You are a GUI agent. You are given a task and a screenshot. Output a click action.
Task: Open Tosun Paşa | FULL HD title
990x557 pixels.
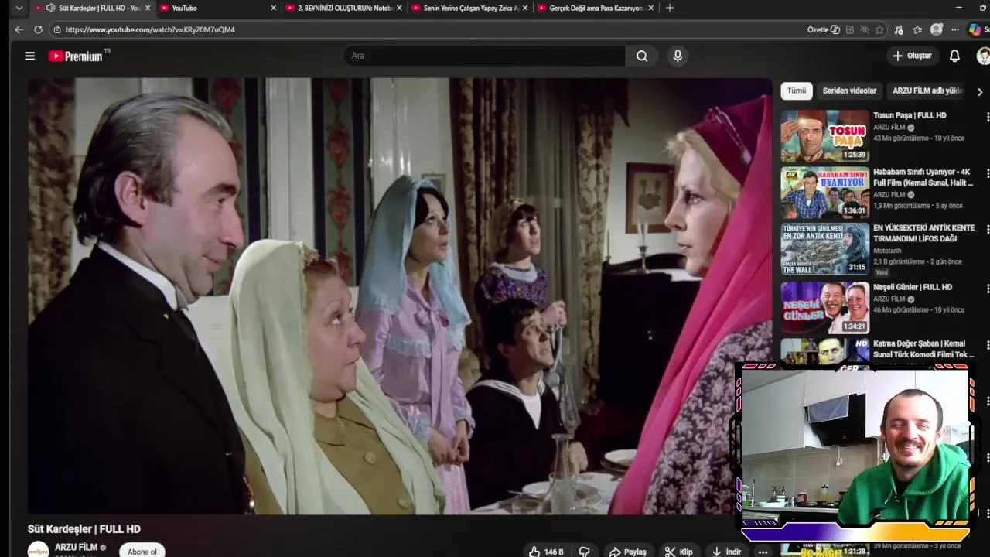tap(910, 115)
